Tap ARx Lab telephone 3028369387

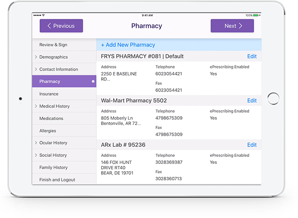(x=169, y=162)
